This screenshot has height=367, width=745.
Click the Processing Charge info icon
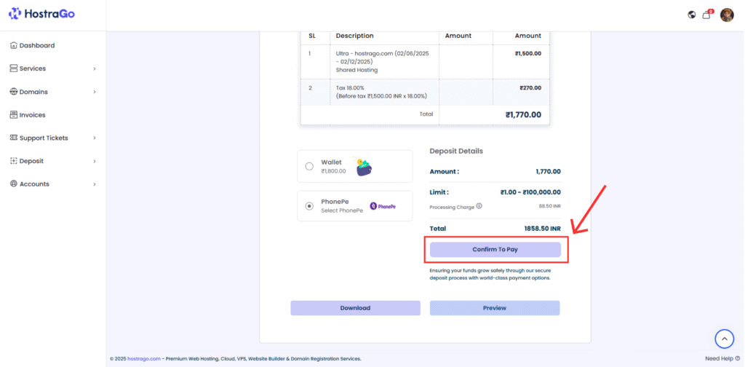[479, 206]
